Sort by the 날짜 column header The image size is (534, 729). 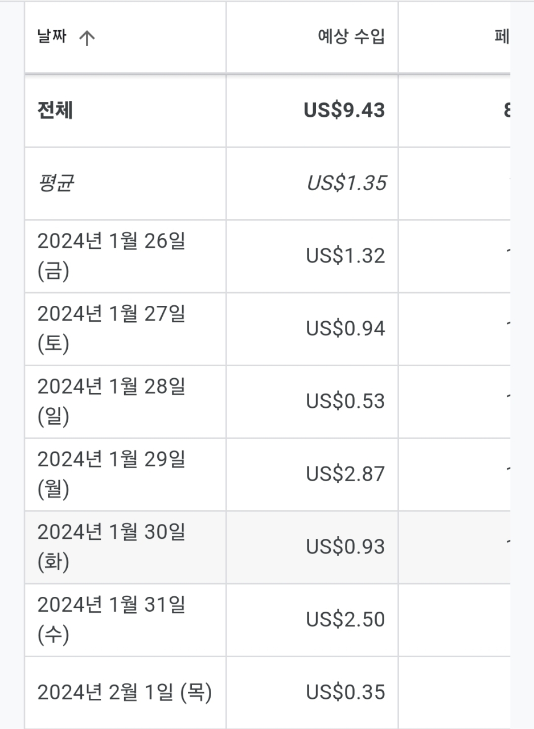tap(52, 38)
